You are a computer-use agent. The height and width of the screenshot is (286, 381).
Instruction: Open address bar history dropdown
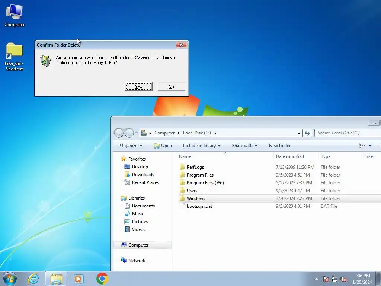pyautogui.click(x=299, y=133)
